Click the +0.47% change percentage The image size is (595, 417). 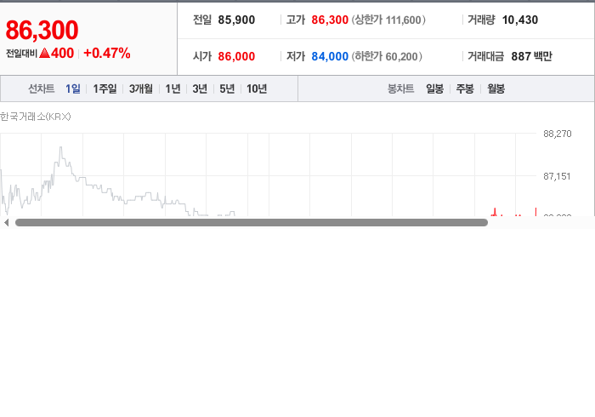[x=106, y=53]
